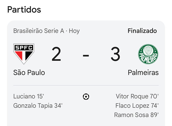The height and width of the screenshot is (126, 172).
Task: Click the São Paulo club crest
Action: point(24,54)
